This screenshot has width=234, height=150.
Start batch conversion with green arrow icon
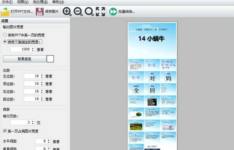pyautogui.click(x=113, y=12)
